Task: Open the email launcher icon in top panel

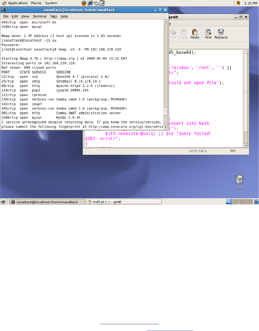Action: point(96,3)
